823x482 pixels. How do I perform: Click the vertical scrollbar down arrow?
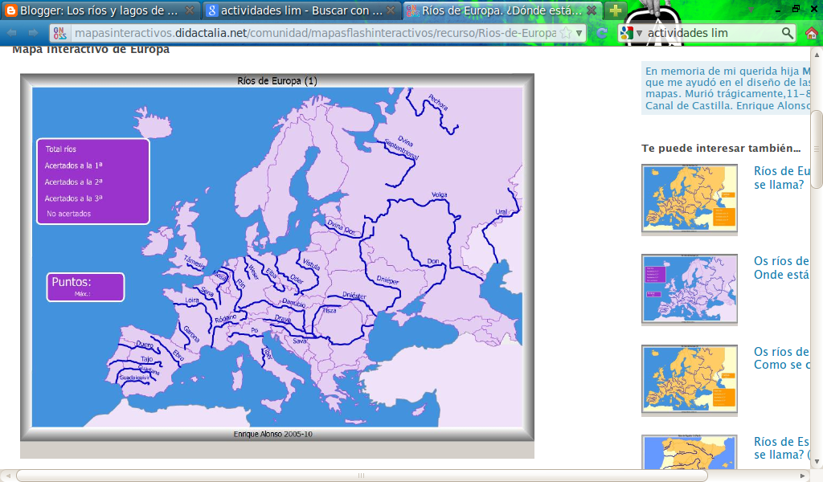[817, 462]
